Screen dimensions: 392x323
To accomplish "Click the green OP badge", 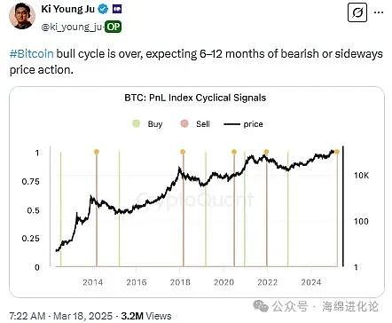I will (114, 28).
